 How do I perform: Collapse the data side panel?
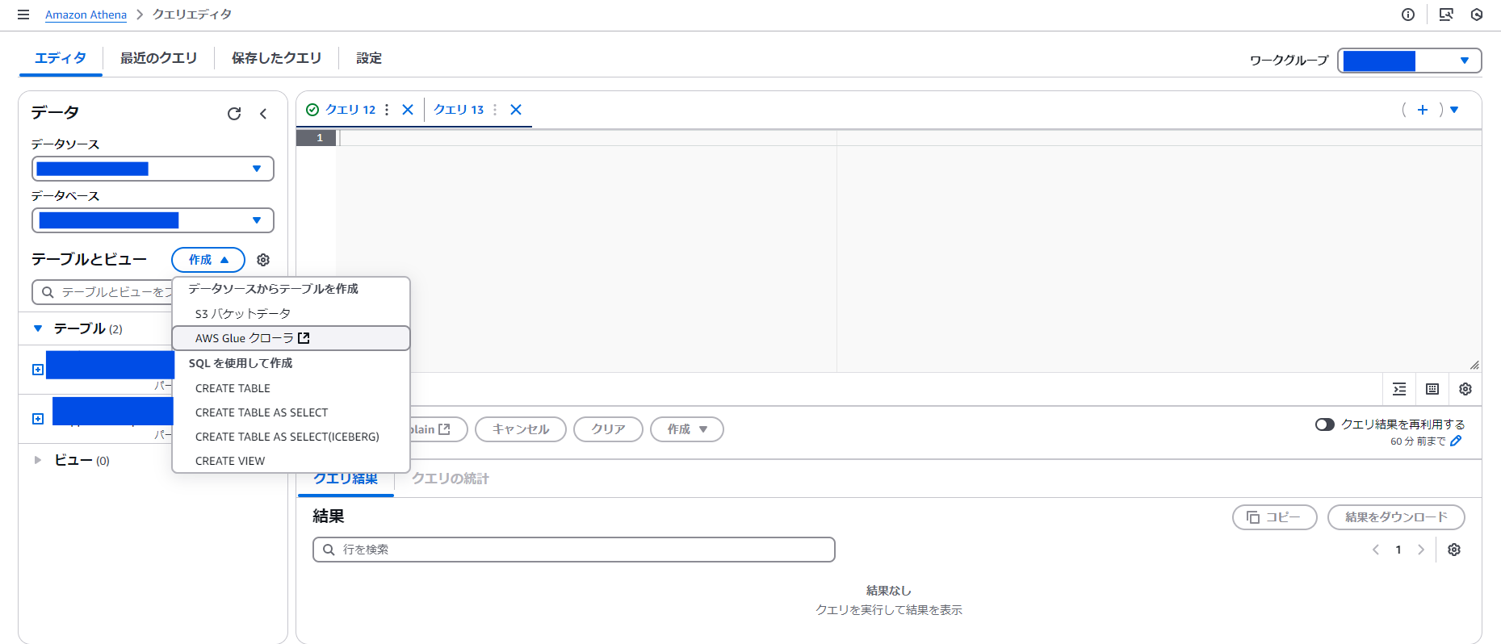click(263, 114)
